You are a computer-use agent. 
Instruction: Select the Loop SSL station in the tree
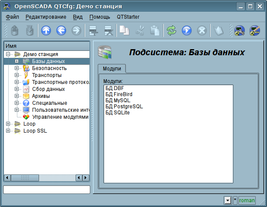[35, 131]
